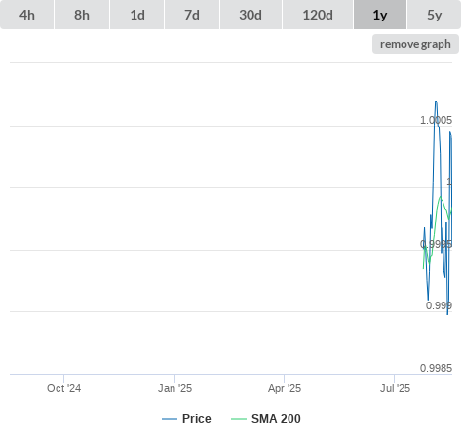Click the Jul '25 axis label
Viewport: 462px width, 444px height.
[396, 388]
